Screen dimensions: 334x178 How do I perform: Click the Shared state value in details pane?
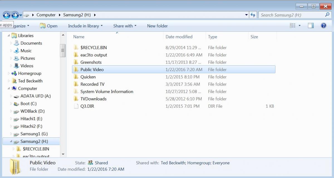click(x=101, y=163)
